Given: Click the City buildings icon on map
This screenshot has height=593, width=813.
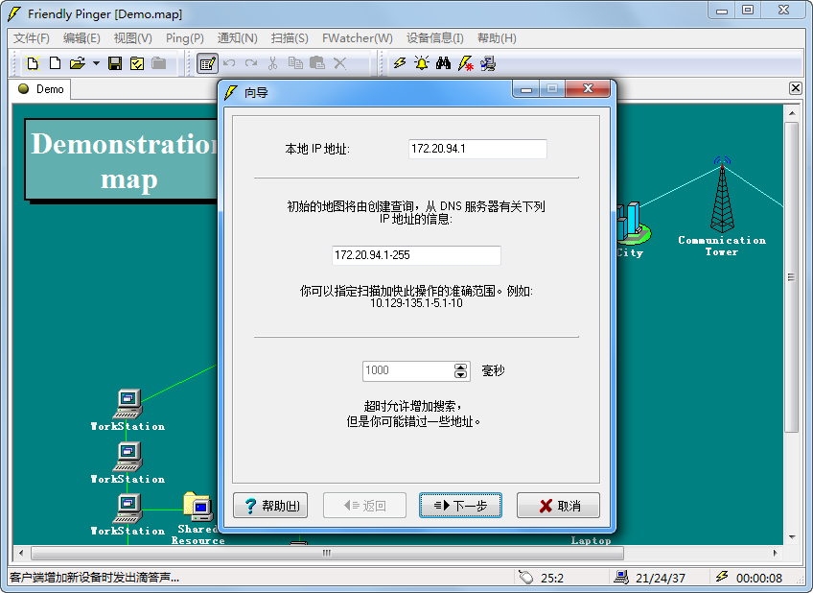Looking at the screenshot, I should 634,224.
